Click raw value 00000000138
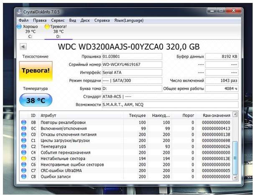This screenshot has height=195, width=253. [x=216, y=134]
